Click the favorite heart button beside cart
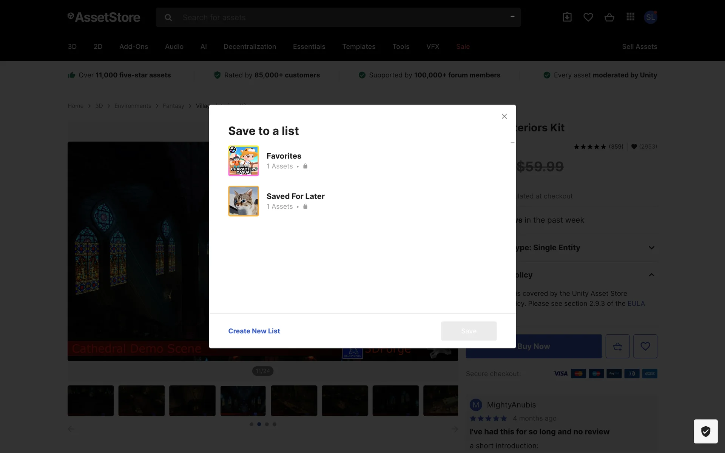Viewport: 725px width, 453px height. pyautogui.click(x=645, y=346)
